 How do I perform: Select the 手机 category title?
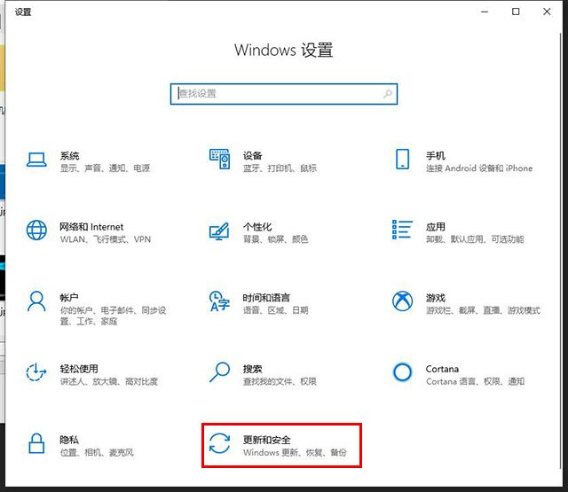tap(436, 156)
